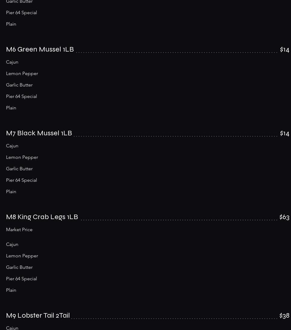291x330 pixels.
Task: Click the $38 Lobster Tail price
Action: pyautogui.click(x=284, y=316)
